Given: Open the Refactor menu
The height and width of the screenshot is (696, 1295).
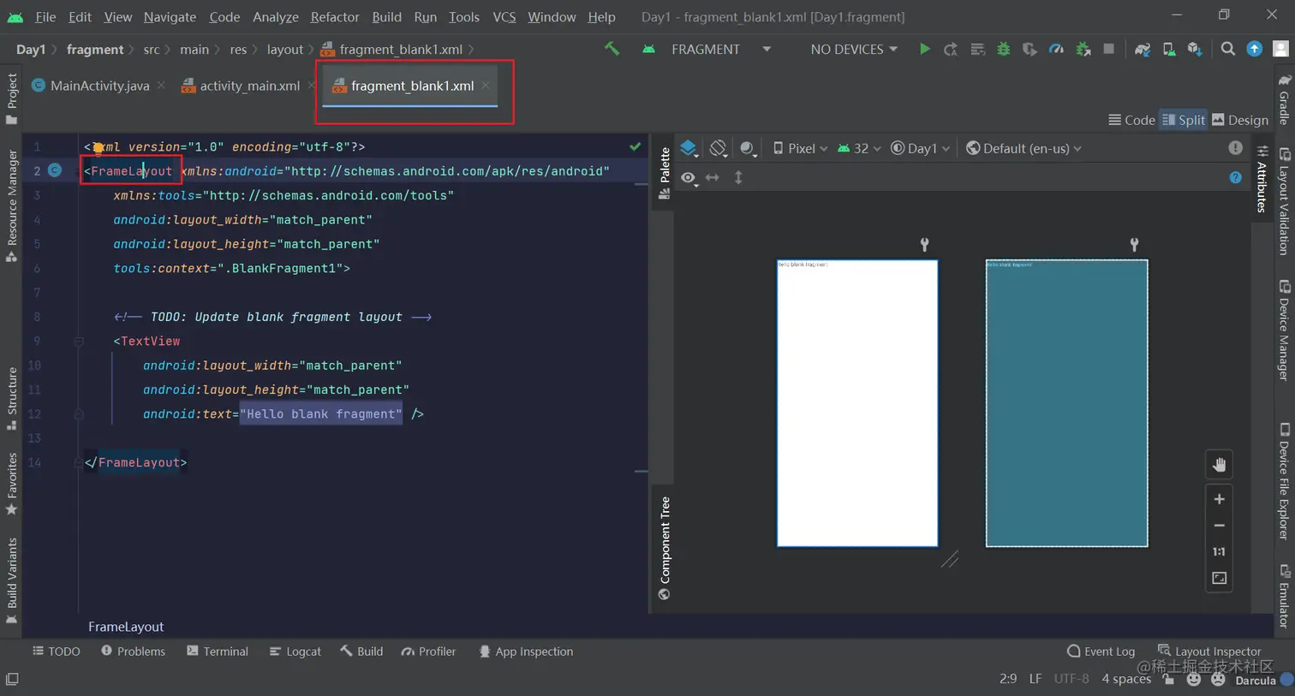Looking at the screenshot, I should [x=335, y=16].
